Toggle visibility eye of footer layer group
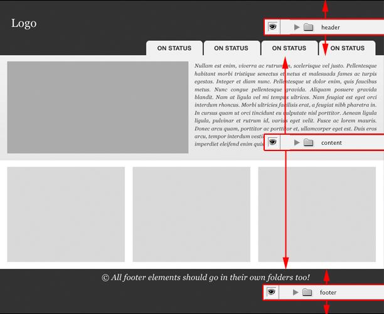 (x=271, y=292)
